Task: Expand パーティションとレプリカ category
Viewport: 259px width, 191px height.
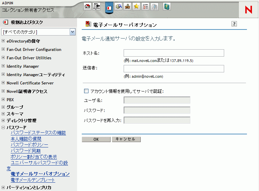Action: tap(3, 188)
